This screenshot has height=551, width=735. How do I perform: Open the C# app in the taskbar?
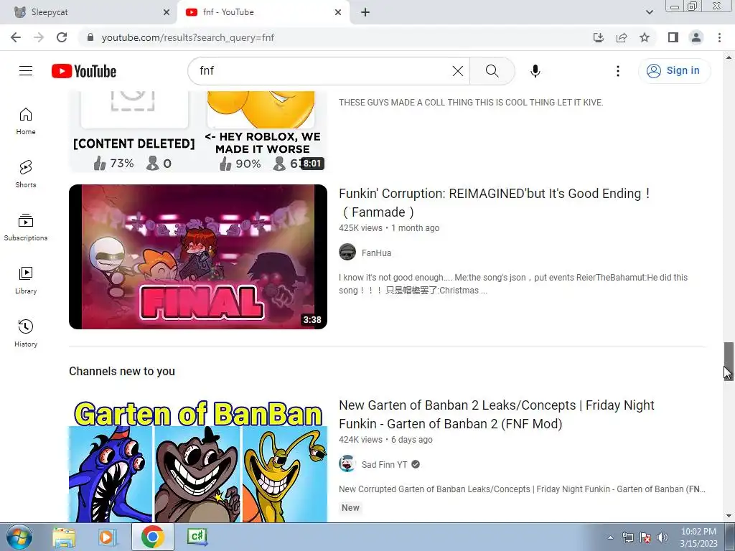coord(197,537)
